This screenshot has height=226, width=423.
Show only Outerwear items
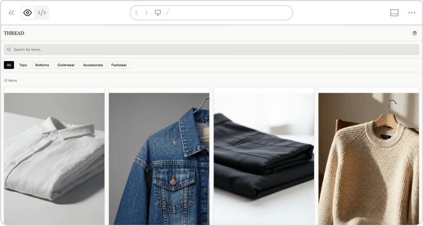[x=66, y=65]
